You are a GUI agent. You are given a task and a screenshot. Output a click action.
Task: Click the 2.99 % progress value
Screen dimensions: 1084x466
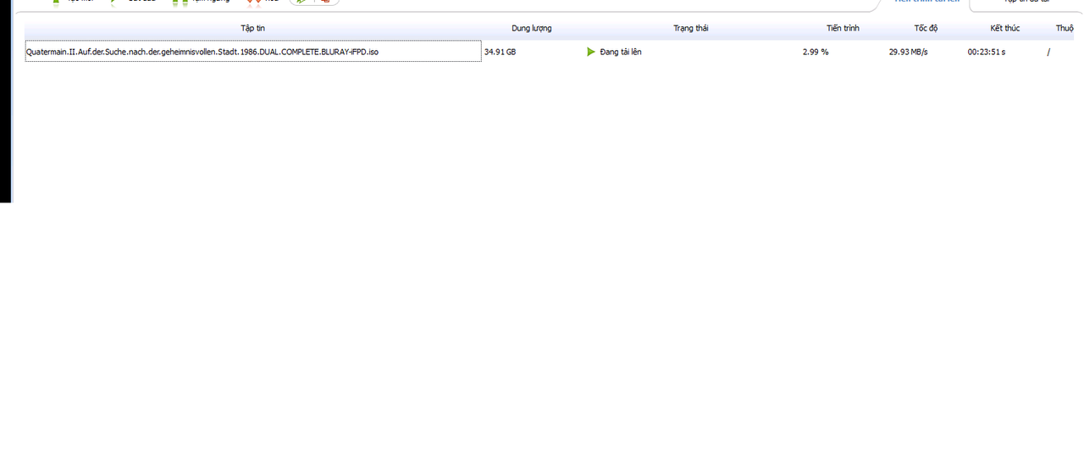pos(816,52)
